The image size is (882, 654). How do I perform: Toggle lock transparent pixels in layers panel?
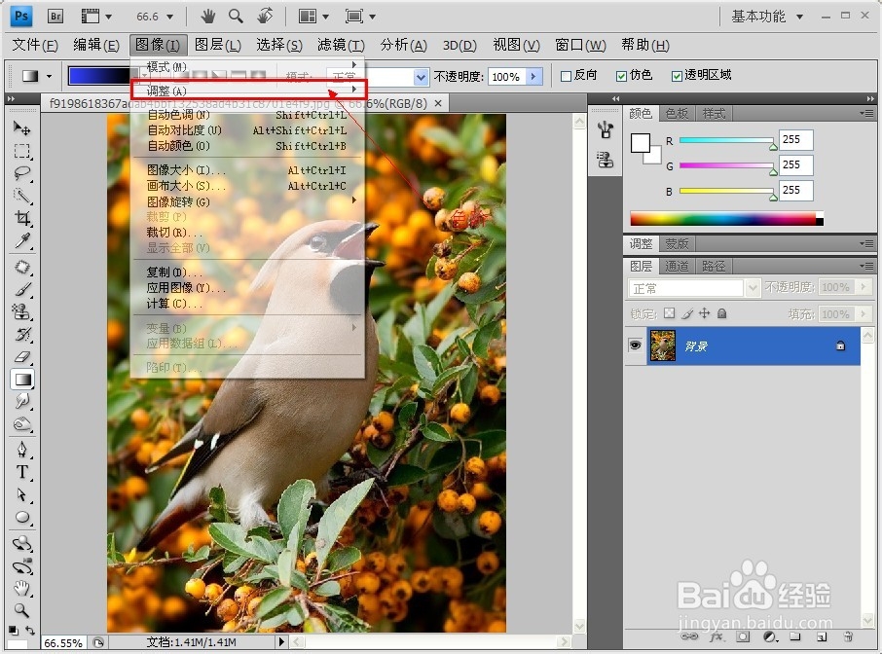669,313
